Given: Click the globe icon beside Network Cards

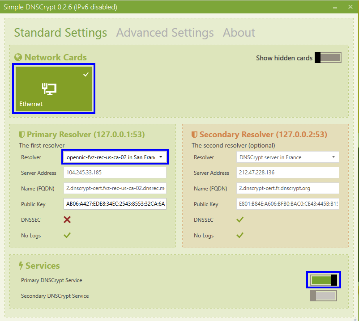Looking at the screenshot, I should point(18,57).
